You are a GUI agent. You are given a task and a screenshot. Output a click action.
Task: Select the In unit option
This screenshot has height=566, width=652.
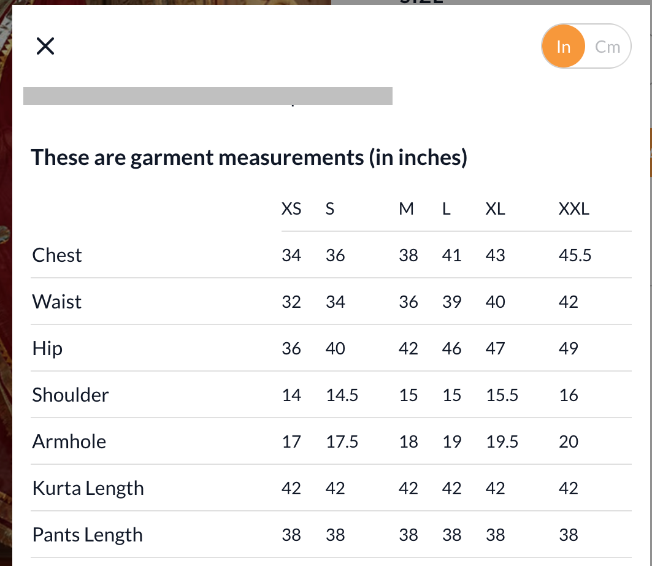click(x=563, y=47)
